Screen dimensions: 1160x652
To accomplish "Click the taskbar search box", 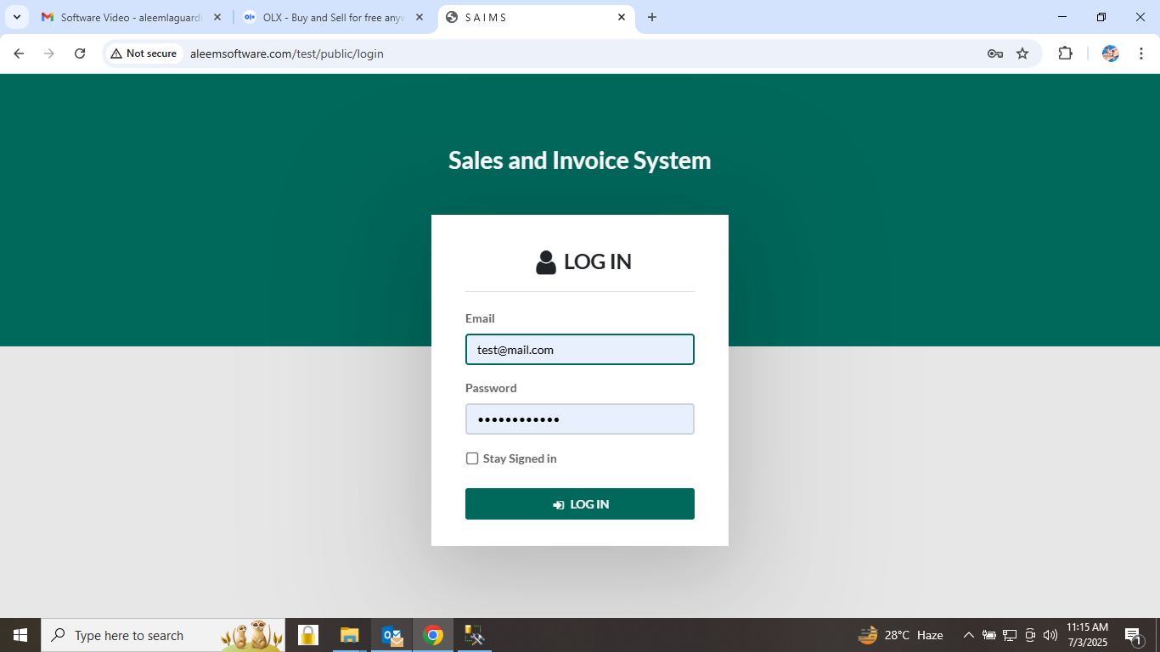I will pyautogui.click(x=163, y=635).
